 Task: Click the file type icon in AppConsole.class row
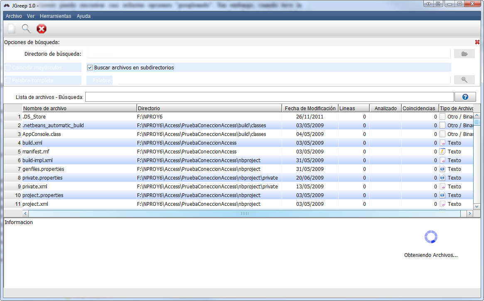tap(442, 134)
